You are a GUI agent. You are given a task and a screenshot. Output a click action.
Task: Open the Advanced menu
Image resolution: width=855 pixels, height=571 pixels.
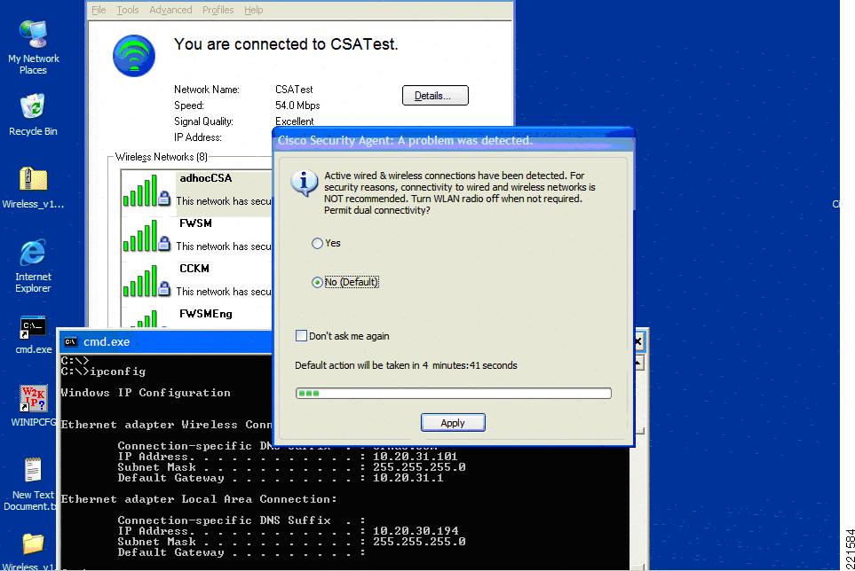click(x=170, y=10)
